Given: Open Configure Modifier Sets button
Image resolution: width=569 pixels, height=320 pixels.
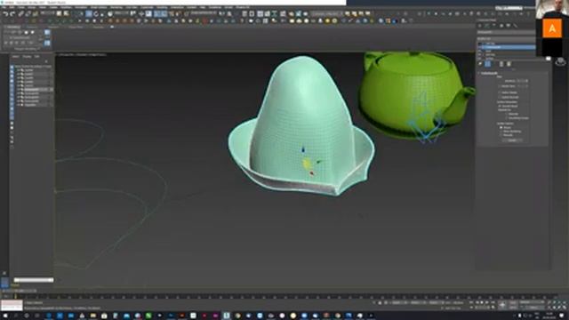Looking at the screenshot, I should point(509,64).
